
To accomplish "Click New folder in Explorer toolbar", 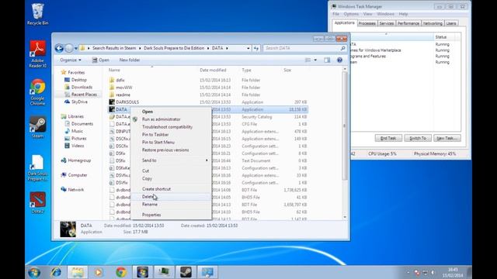I will [130, 60].
